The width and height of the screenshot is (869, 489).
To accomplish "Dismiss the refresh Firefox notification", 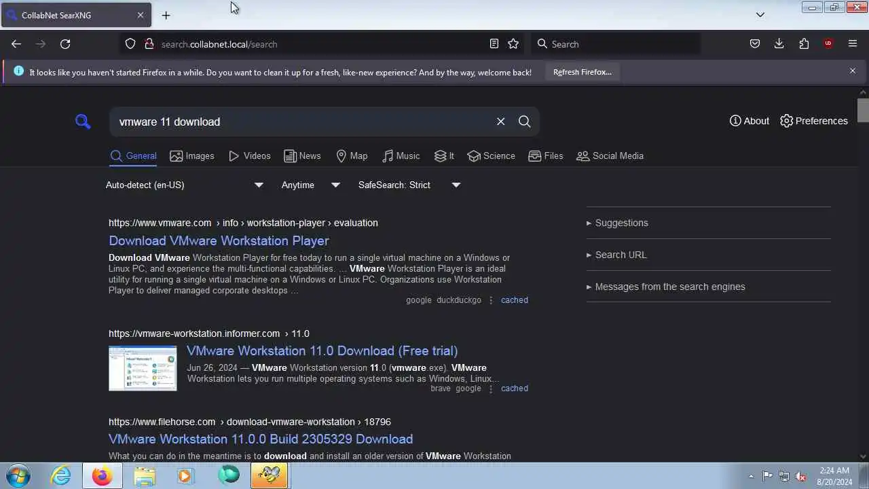I will [853, 71].
